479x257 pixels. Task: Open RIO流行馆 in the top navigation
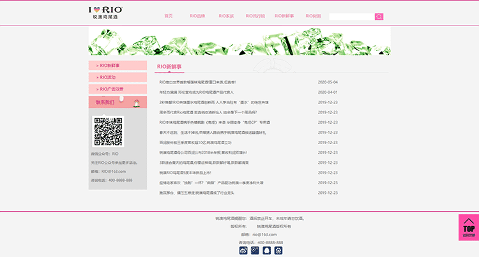click(x=255, y=16)
